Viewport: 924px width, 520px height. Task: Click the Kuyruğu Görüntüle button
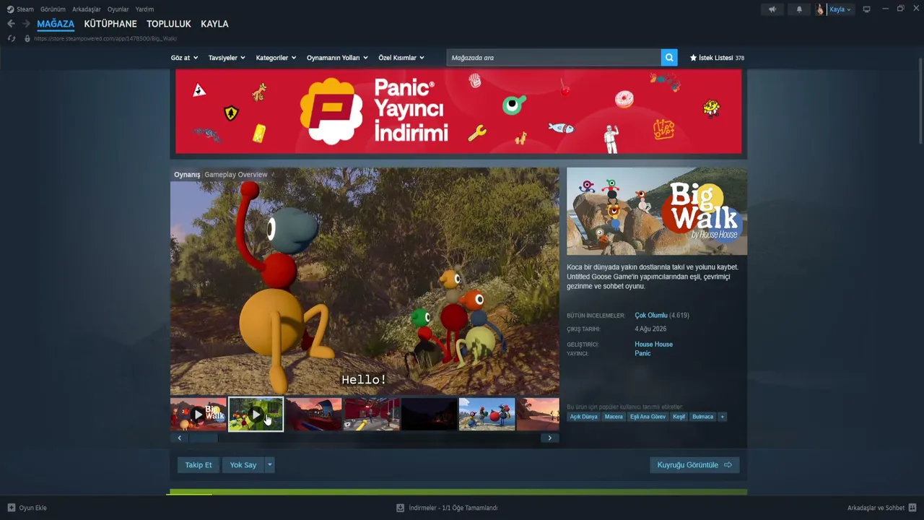[x=694, y=465]
